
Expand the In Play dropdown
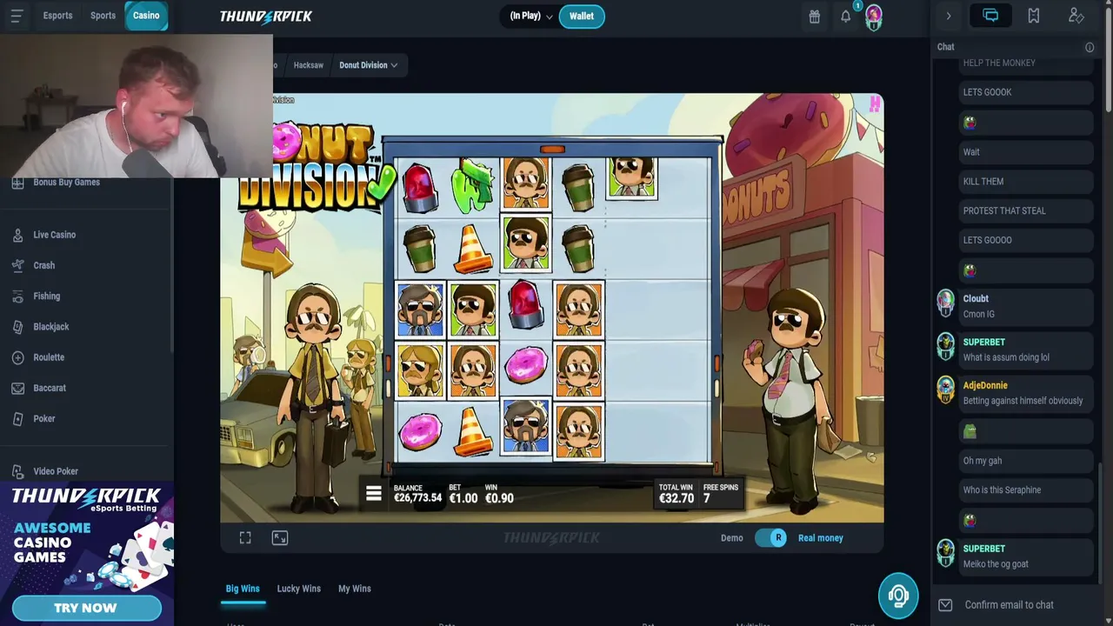tap(531, 16)
